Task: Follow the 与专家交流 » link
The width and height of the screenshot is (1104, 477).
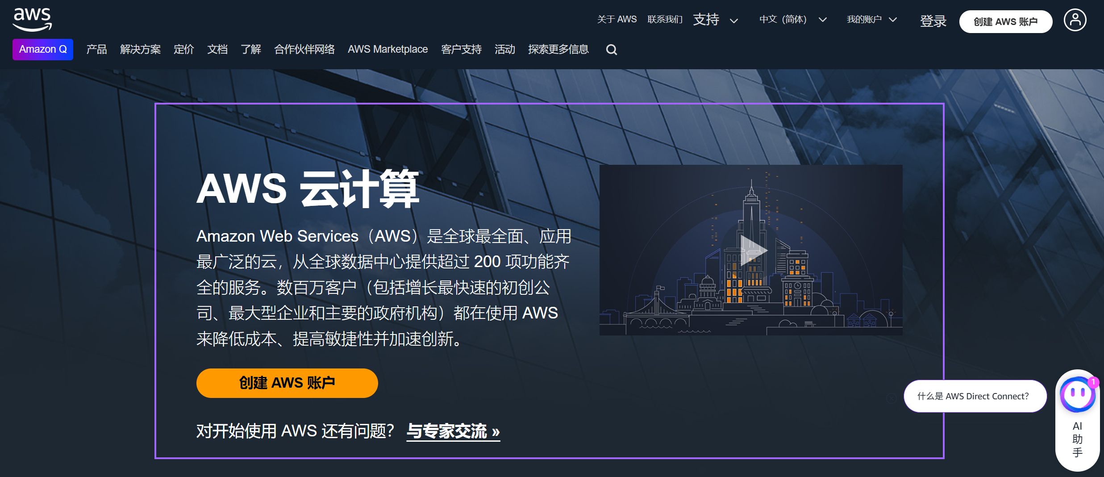Action: tap(453, 431)
